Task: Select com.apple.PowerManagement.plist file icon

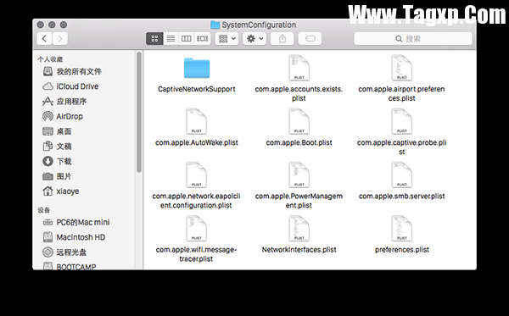Action: [299, 175]
